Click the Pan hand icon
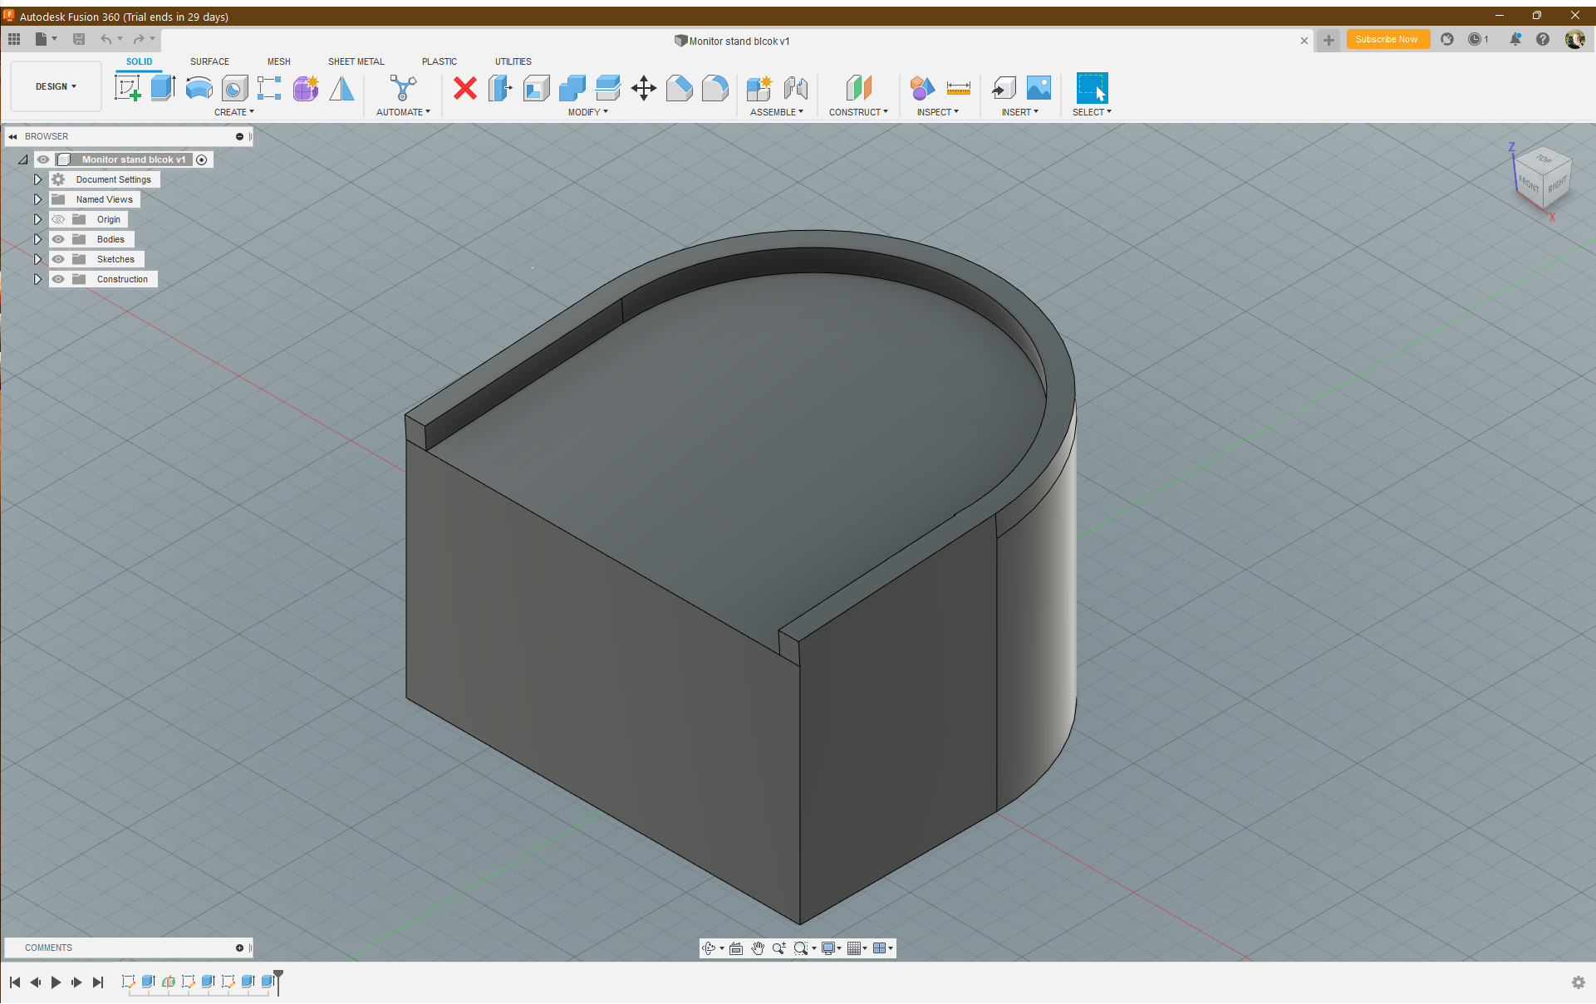The width and height of the screenshot is (1596, 1004). click(x=758, y=948)
